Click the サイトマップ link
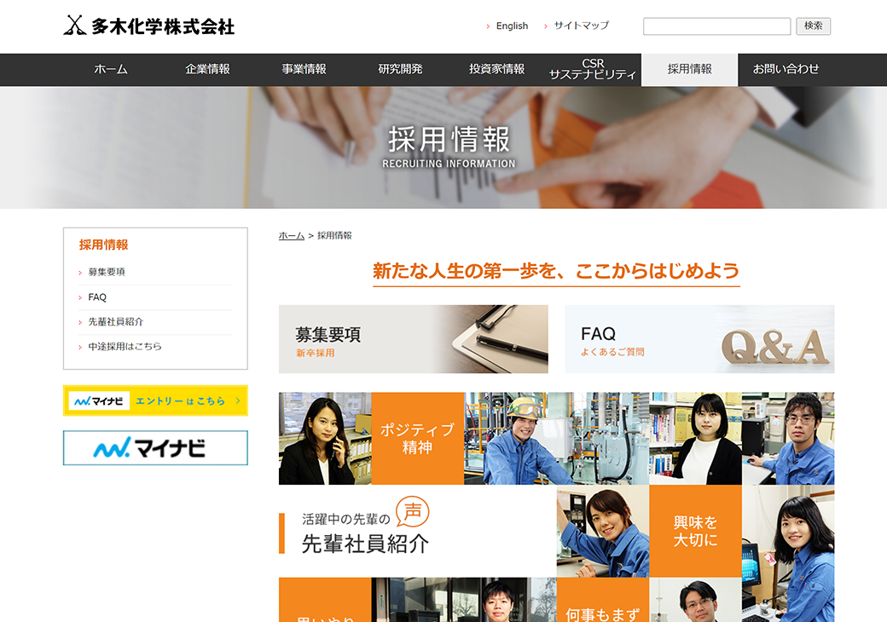Image resolution: width=887 pixels, height=622 pixels. [x=579, y=26]
